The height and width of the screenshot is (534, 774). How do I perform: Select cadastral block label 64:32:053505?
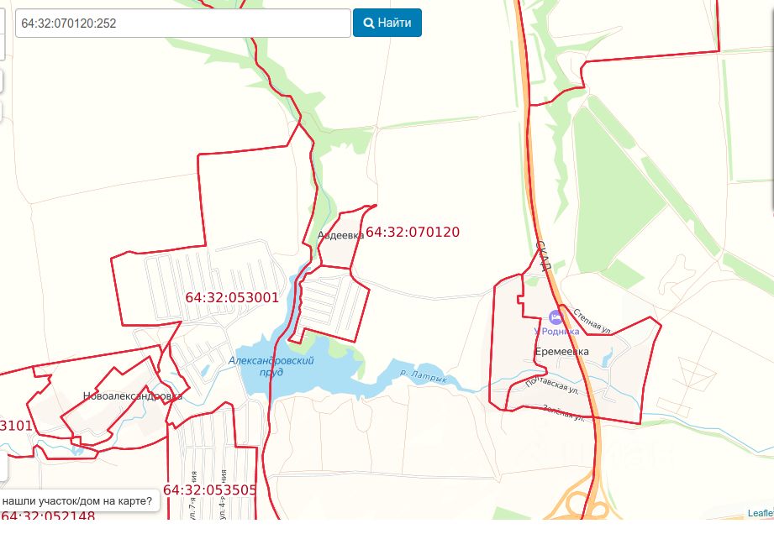tap(210, 489)
